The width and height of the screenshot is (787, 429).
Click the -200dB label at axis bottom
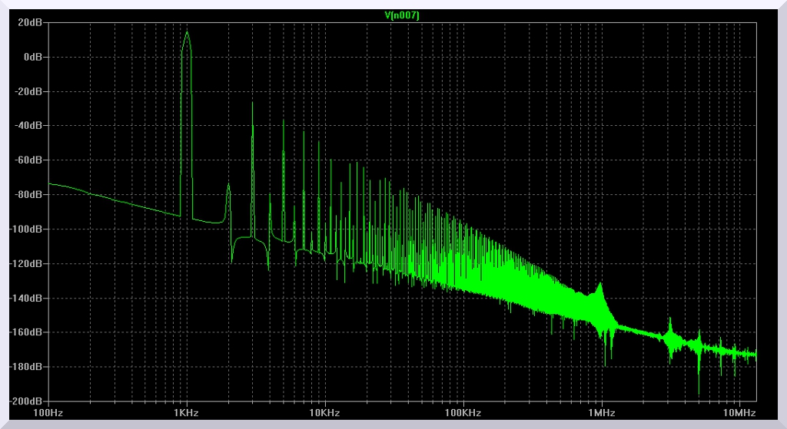pyautogui.click(x=26, y=401)
